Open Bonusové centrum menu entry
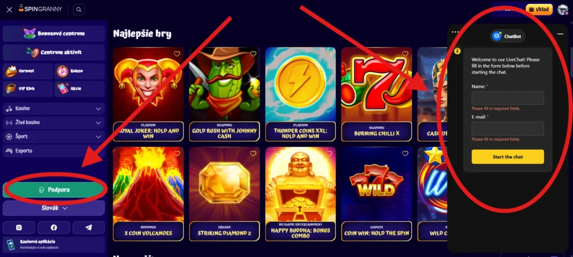Image resolution: width=573 pixels, height=257 pixels. (54, 34)
